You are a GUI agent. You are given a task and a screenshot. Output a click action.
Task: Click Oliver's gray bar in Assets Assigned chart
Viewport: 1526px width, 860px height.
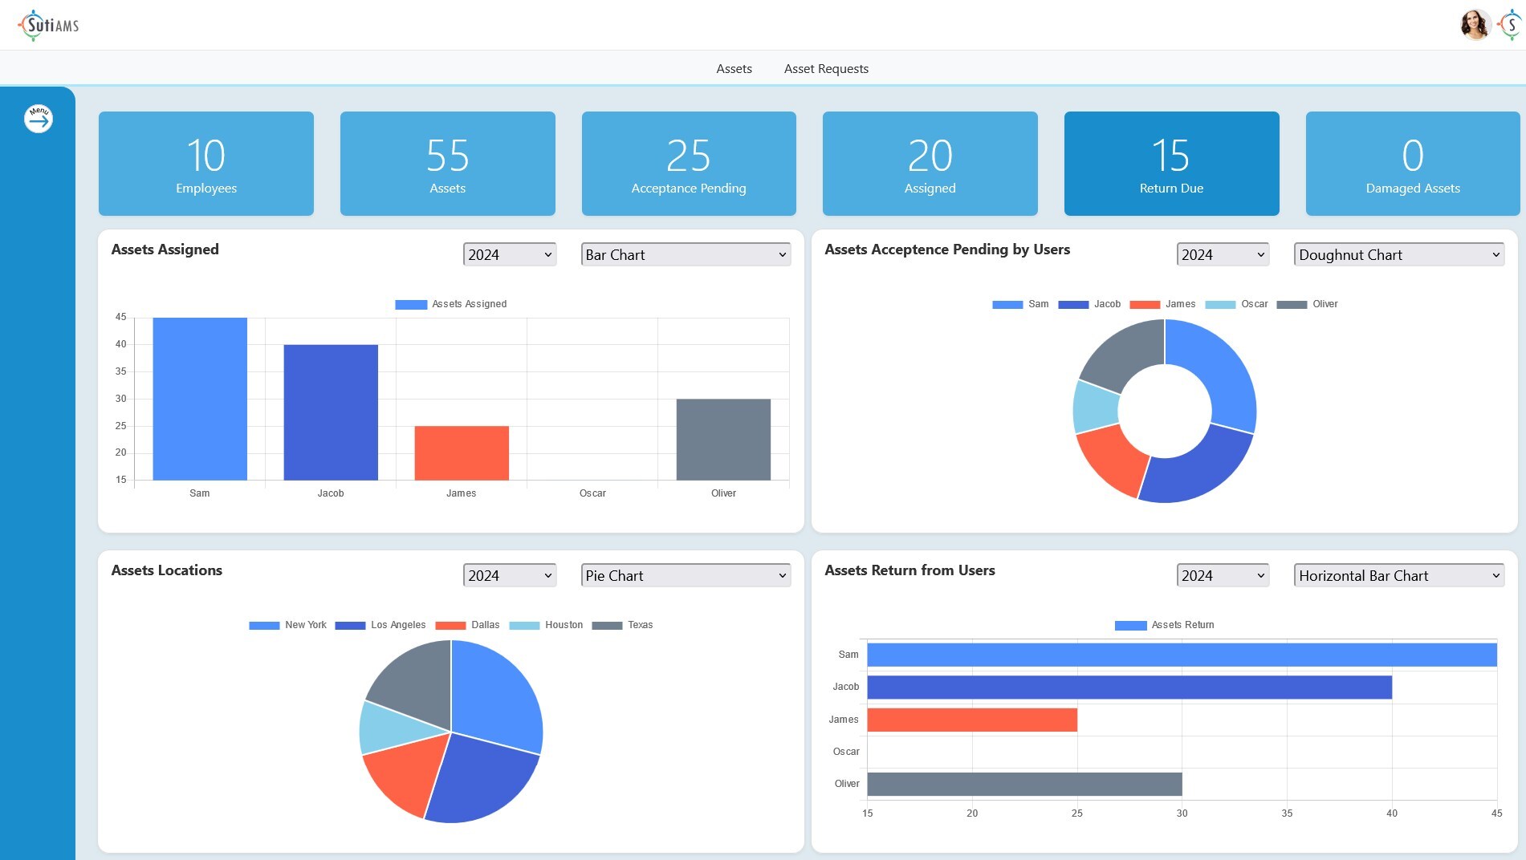[723, 440]
